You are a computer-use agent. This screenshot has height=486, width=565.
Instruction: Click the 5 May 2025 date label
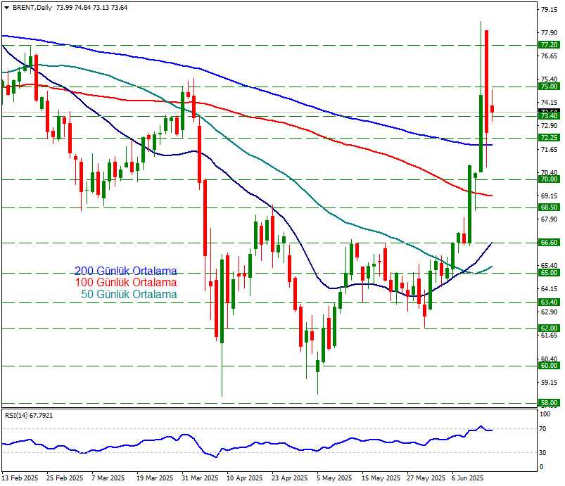click(334, 478)
